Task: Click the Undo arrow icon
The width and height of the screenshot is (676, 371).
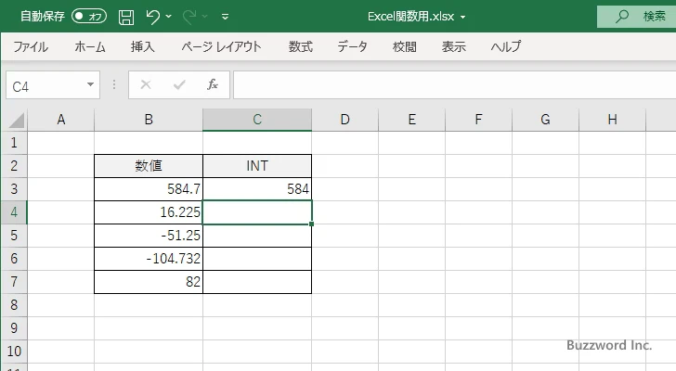Action: point(153,16)
